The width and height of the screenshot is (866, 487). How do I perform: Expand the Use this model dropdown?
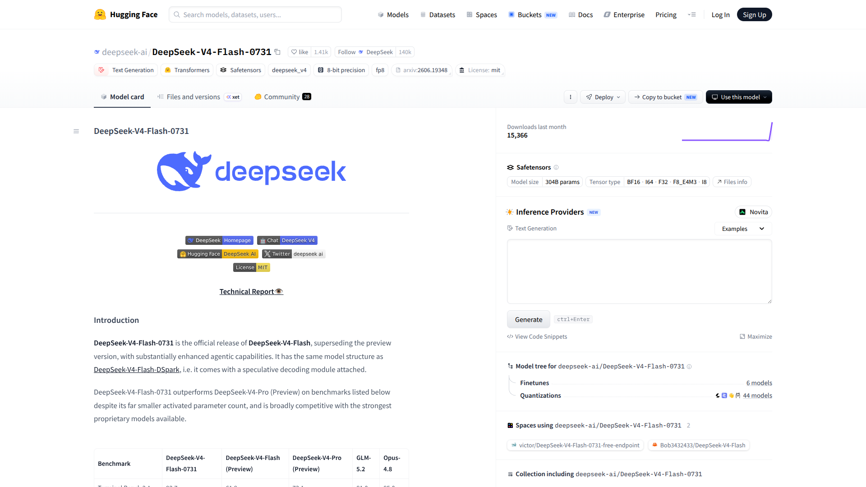point(739,97)
